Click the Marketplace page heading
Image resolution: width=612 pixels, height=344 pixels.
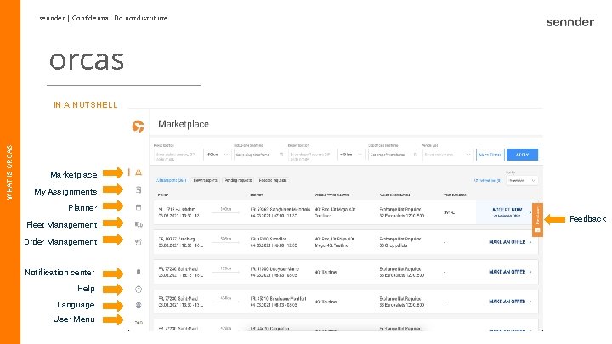(184, 124)
